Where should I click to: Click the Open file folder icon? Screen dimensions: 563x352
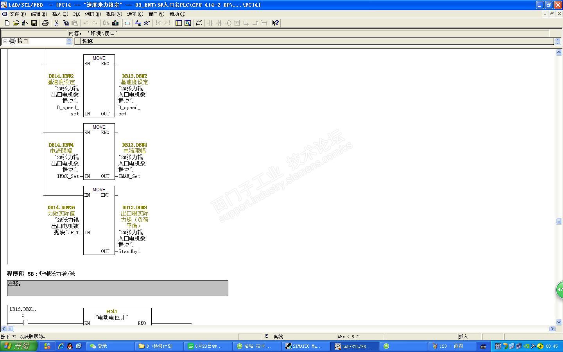pyautogui.click(x=16, y=23)
